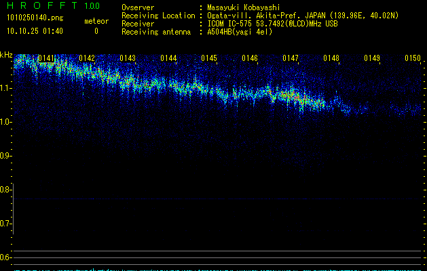Click the 0150 time marker
427x271 pixels.
click(x=413, y=58)
